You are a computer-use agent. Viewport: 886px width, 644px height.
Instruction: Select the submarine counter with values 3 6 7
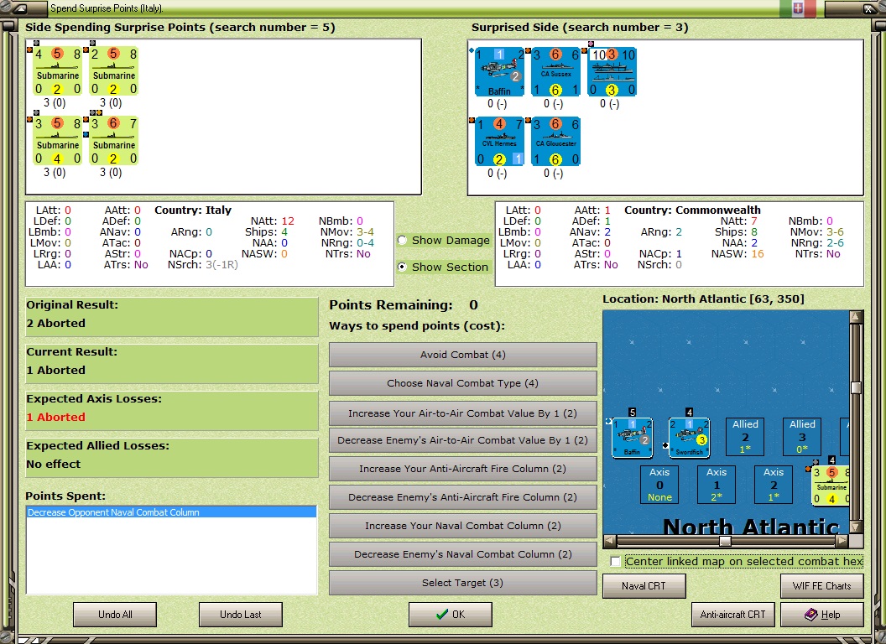click(x=113, y=141)
